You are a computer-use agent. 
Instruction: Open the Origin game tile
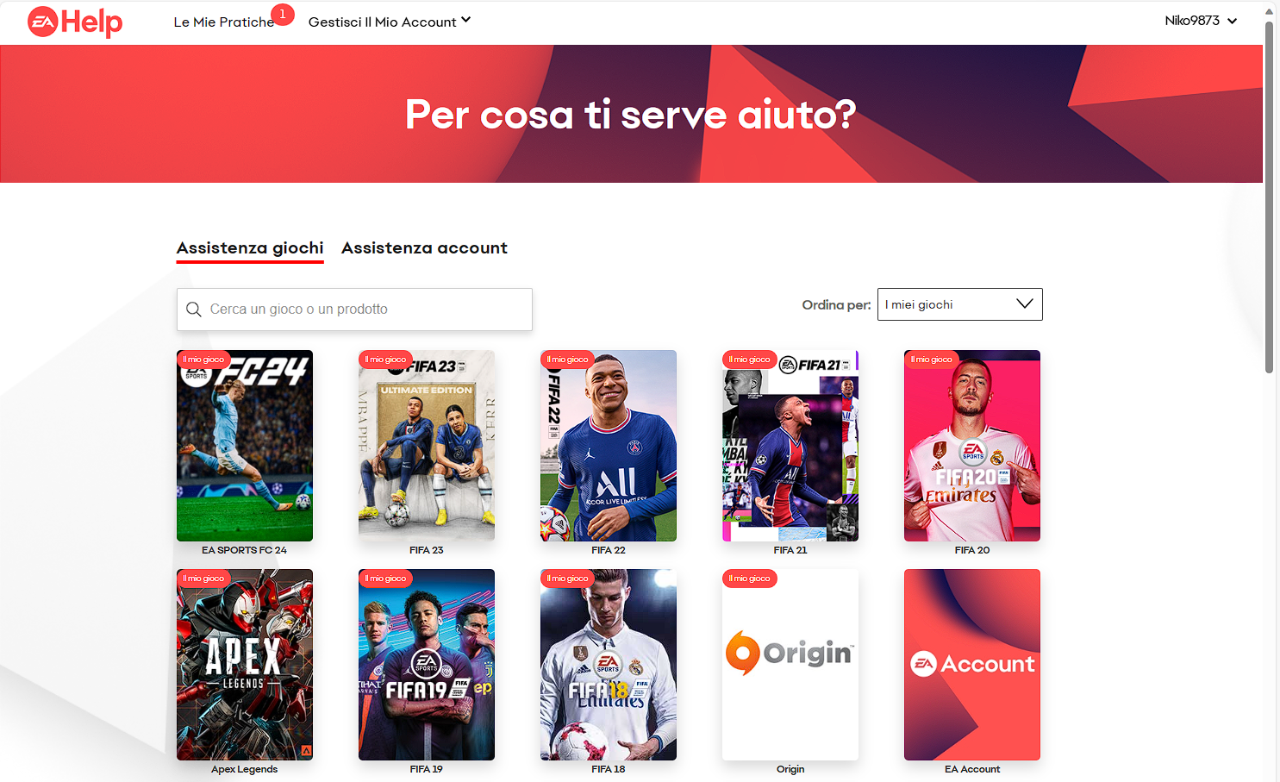790,665
